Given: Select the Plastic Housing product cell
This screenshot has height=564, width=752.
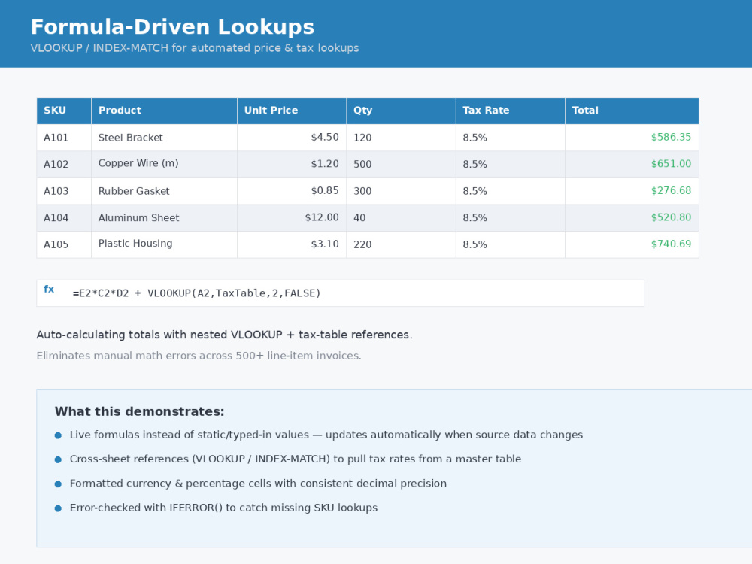Looking at the screenshot, I should coord(165,244).
